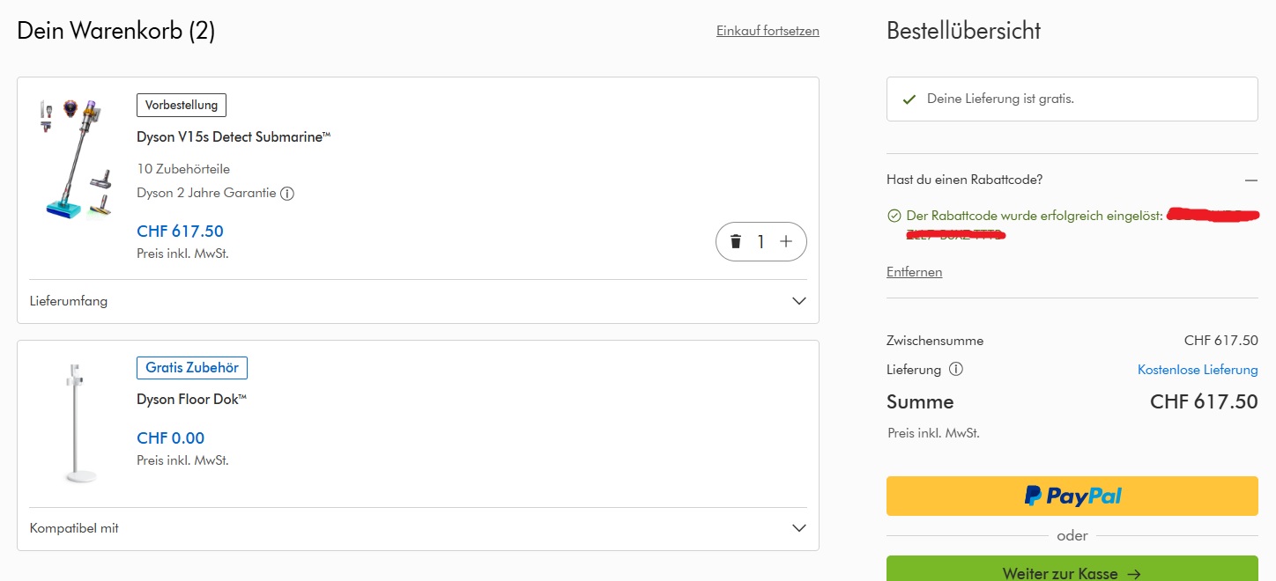
Task: Click Einkauf fortsetzen link
Action: (768, 31)
